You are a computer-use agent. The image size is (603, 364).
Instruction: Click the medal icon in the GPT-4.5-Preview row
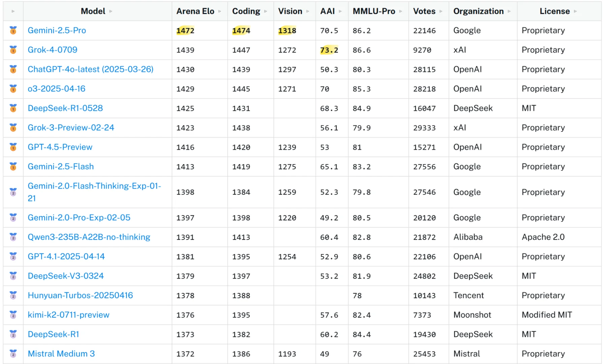click(13, 147)
